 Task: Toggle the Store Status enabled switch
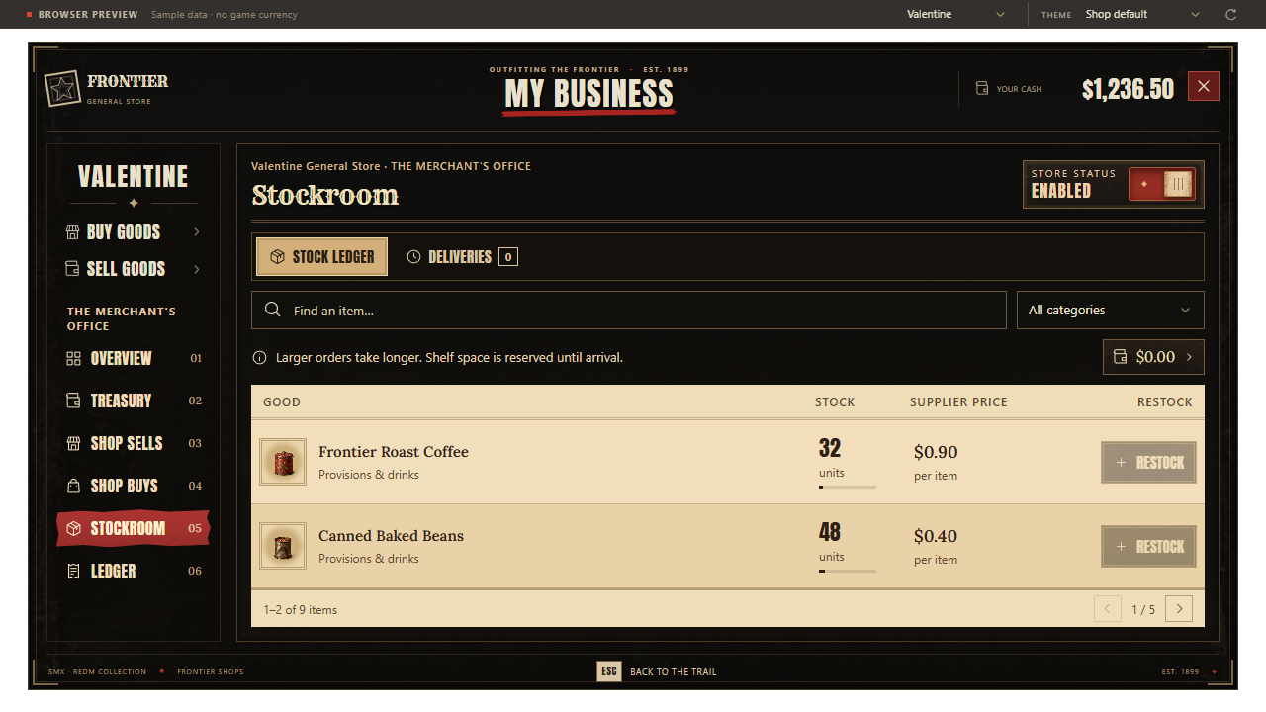pos(1162,184)
